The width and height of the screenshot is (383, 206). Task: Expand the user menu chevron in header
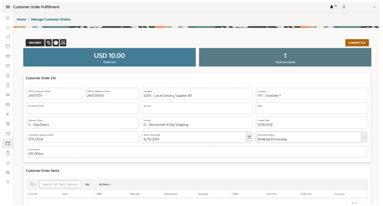[374, 7]
